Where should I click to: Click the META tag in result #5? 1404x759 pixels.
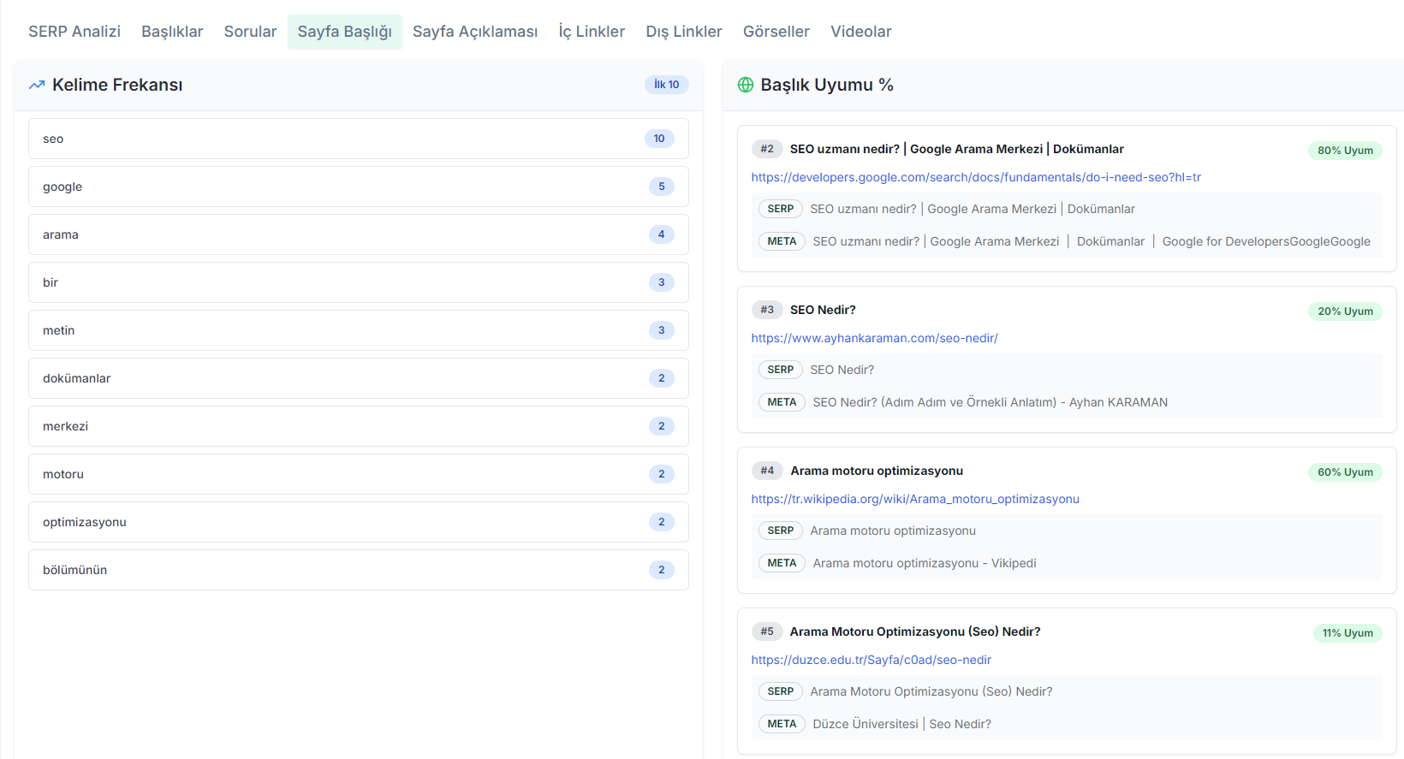pos(782,724)
